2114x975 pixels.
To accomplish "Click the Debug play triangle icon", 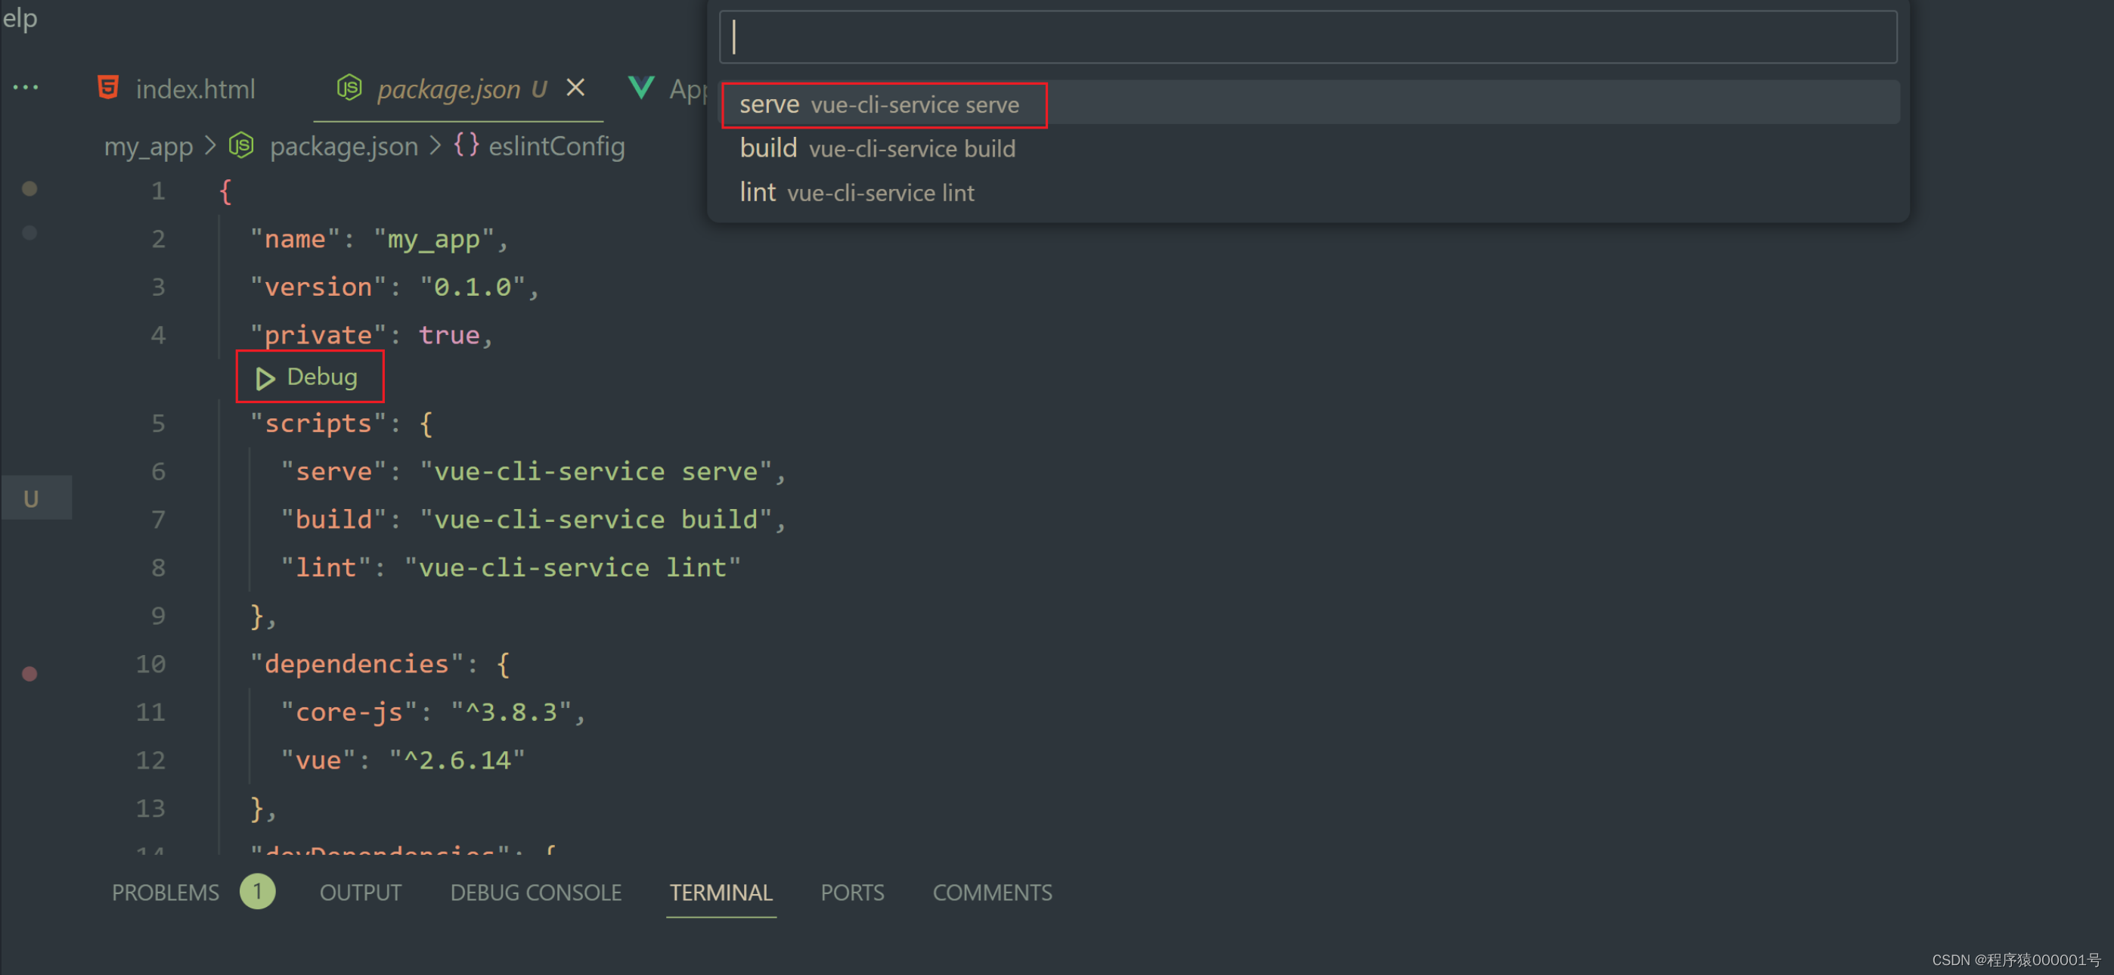I will (265, 378).
